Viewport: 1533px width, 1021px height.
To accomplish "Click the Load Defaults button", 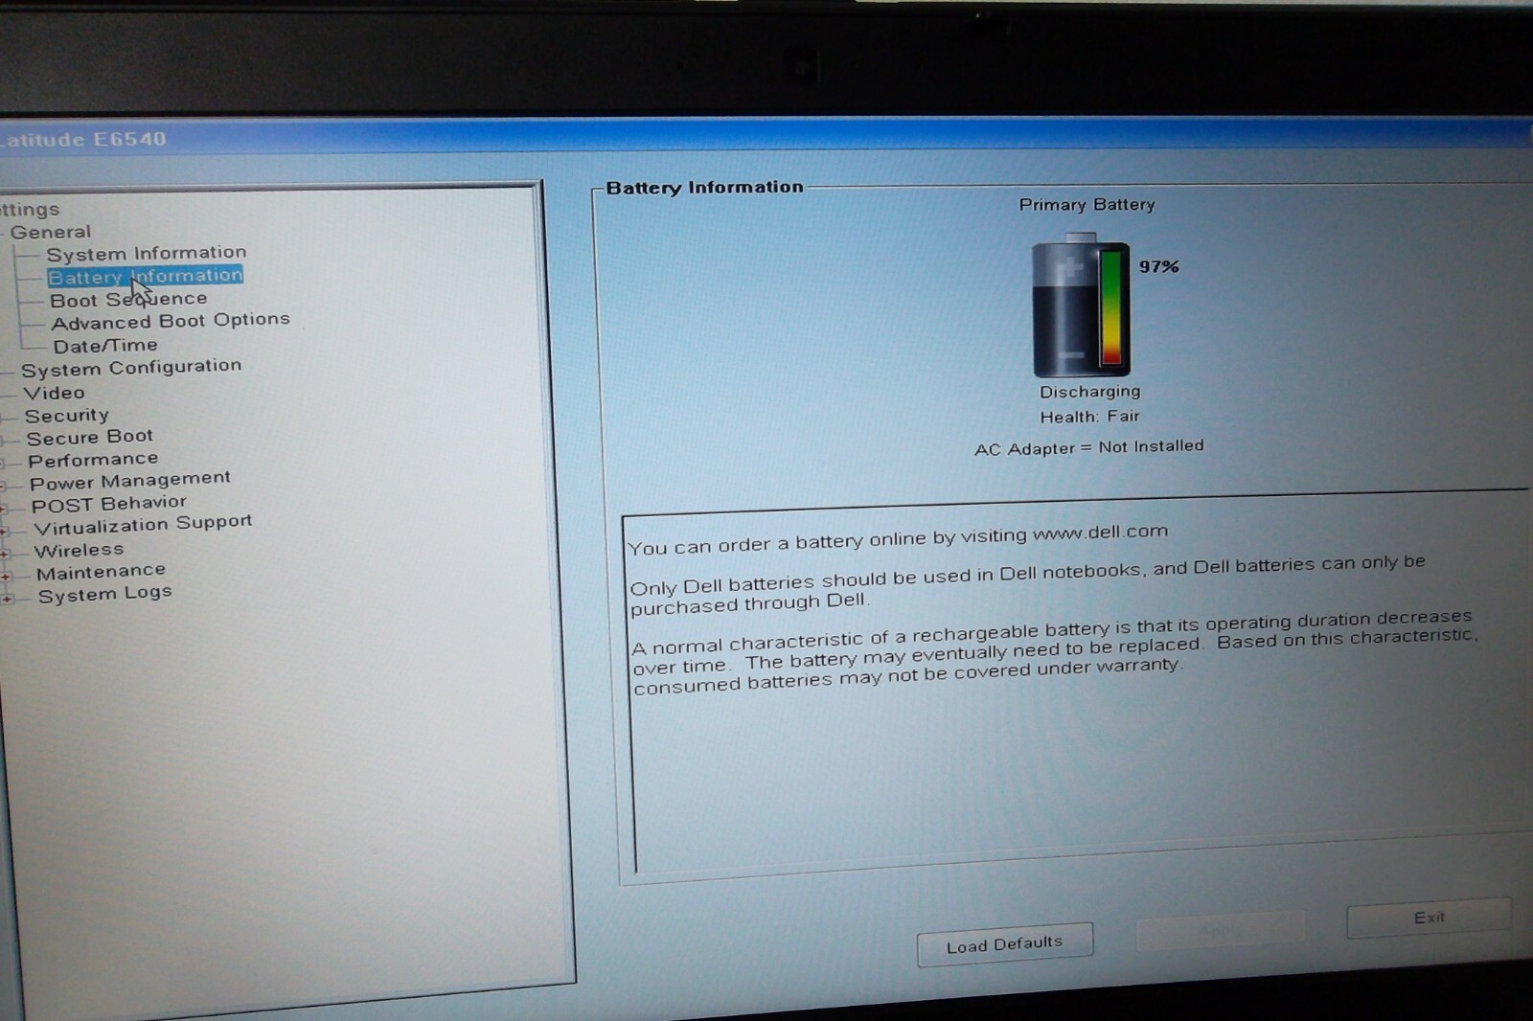I will [1004, 944].
